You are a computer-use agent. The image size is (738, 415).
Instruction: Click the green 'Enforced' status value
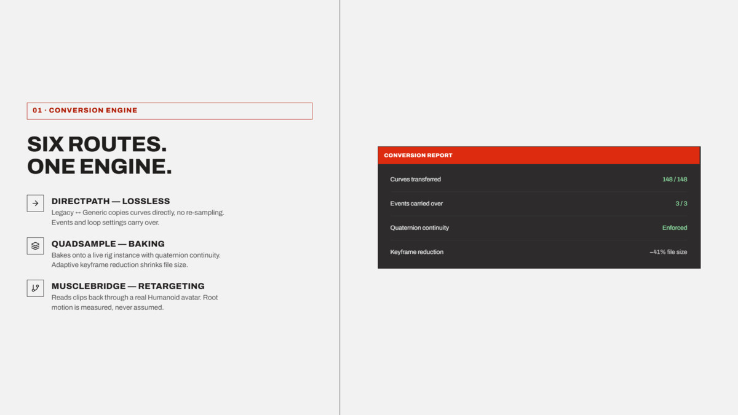coord(675,227)
